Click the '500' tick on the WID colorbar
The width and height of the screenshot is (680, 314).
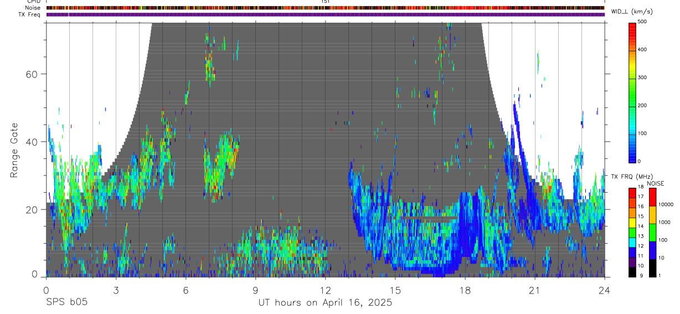click(642, 22)
